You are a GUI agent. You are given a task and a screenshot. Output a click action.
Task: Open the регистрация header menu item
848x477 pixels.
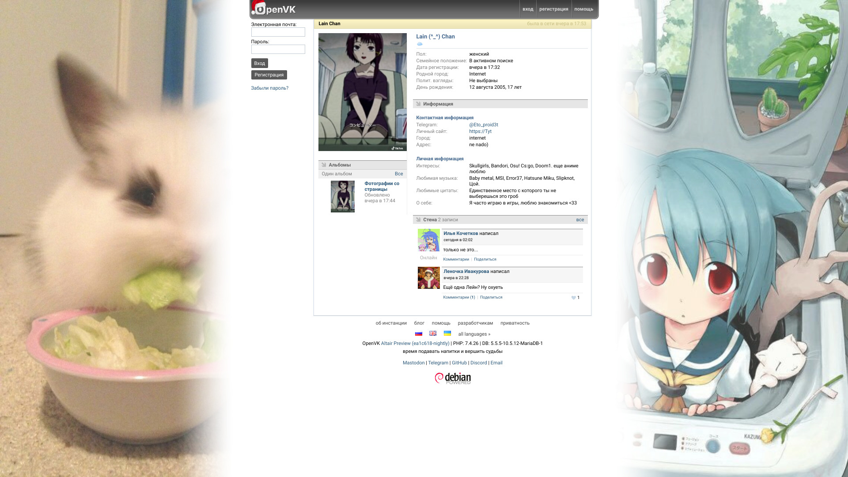(553, 9)
